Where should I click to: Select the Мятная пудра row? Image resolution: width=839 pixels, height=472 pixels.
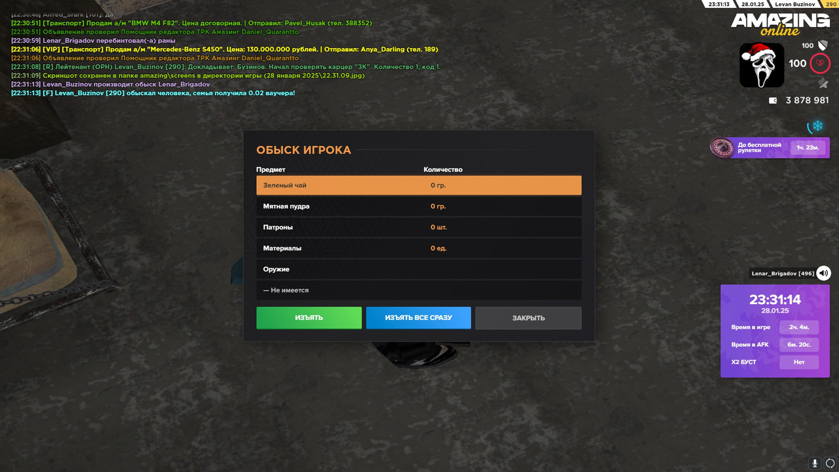tap(419, 206)
